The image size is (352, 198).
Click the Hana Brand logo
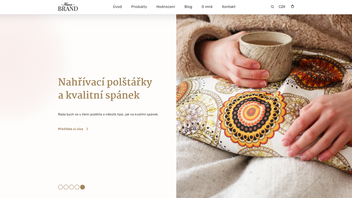[x=68, y=7]
